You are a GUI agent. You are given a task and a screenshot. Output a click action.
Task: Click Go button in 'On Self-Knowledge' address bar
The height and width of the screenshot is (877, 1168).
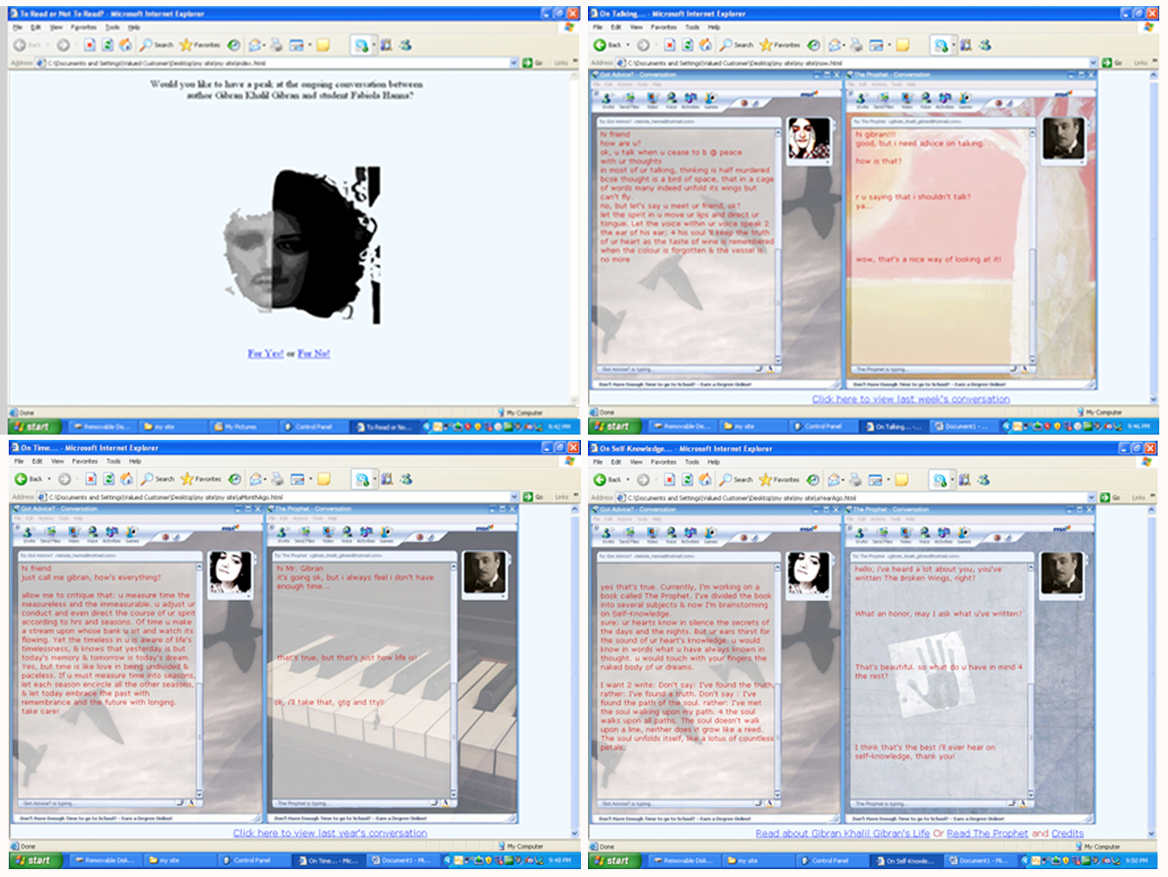[1110, 497]
